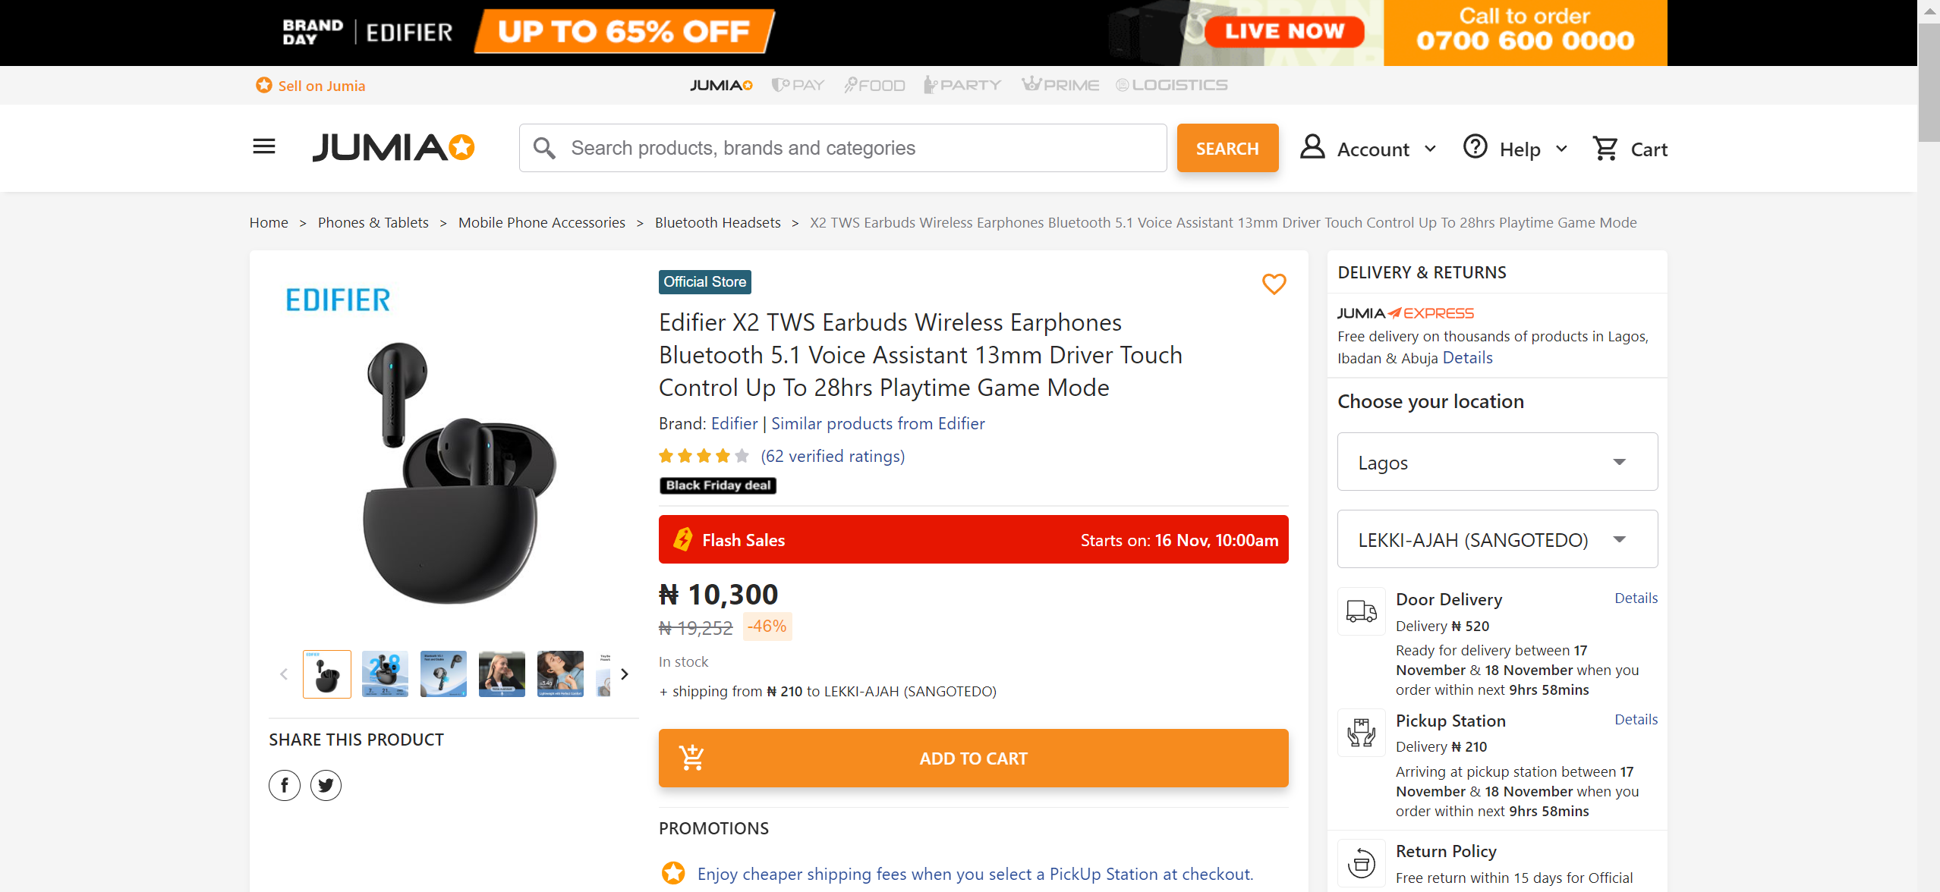Click the Sell on Jumia star icon
This screenshot has width=1940, height=892.
tap(263, 85)
